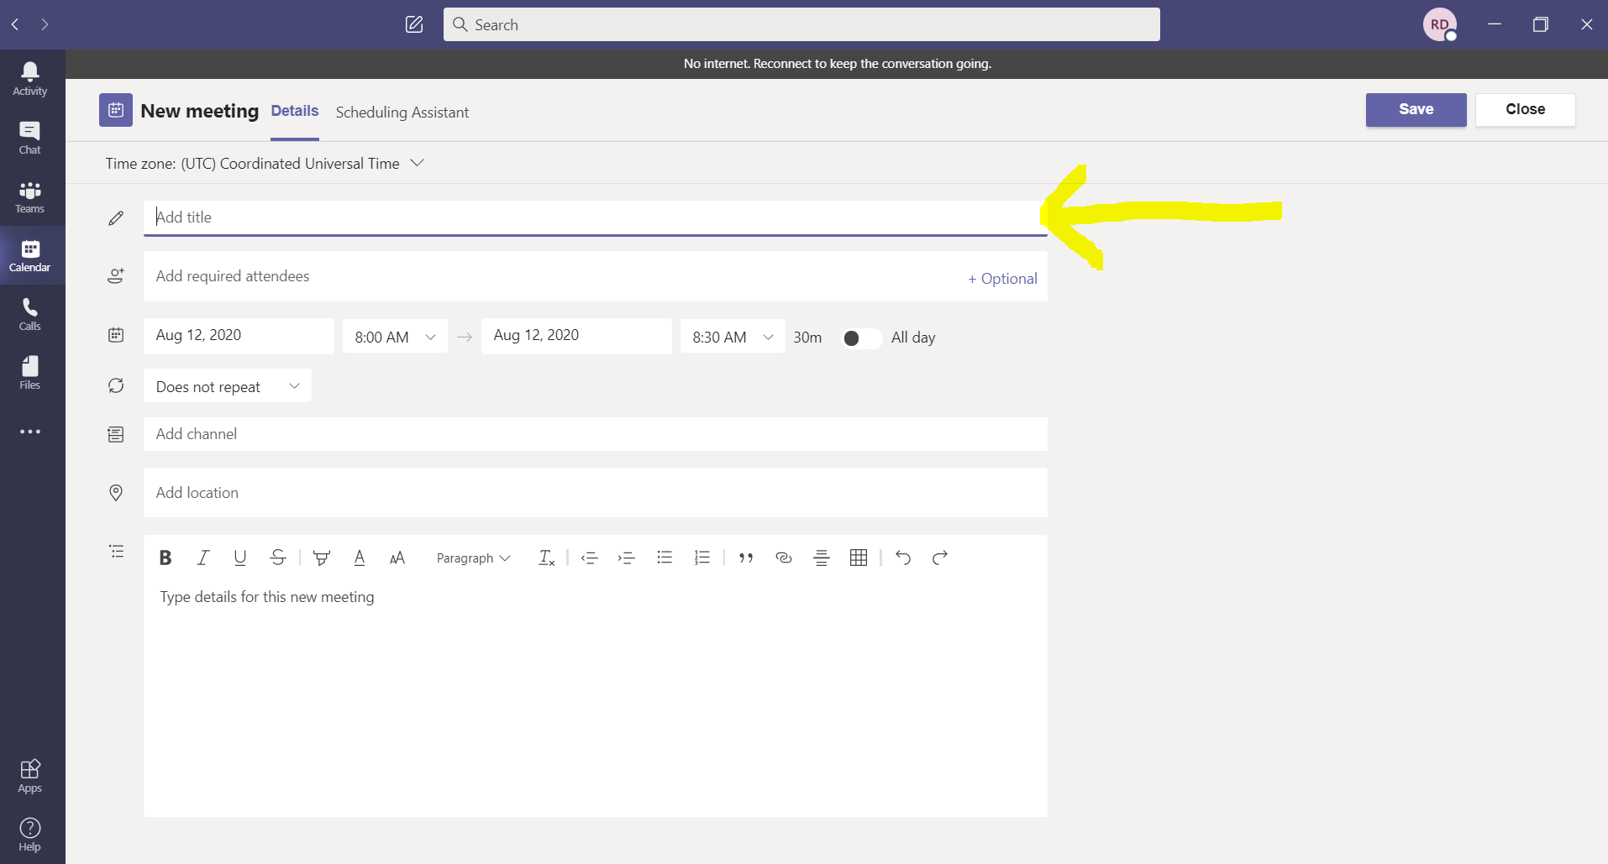Click the Search box
1608x864 pixels.
(801, 24)
